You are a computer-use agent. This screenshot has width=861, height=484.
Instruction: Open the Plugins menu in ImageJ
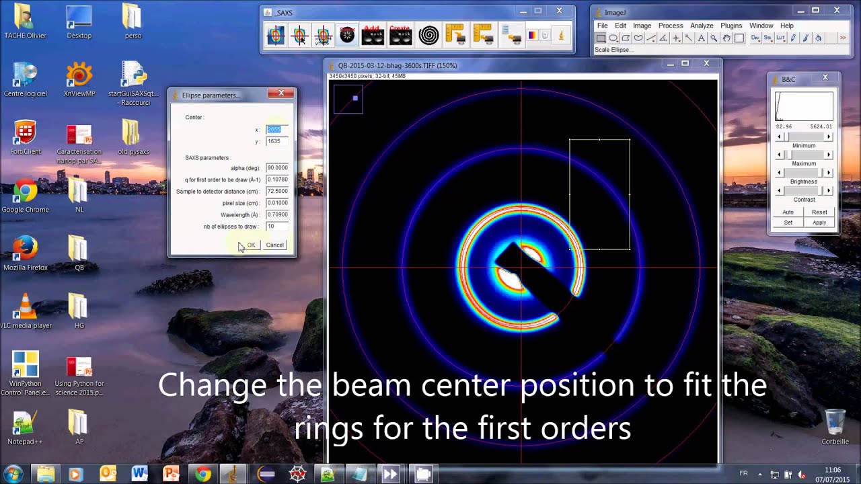click(x=731, y=26)
